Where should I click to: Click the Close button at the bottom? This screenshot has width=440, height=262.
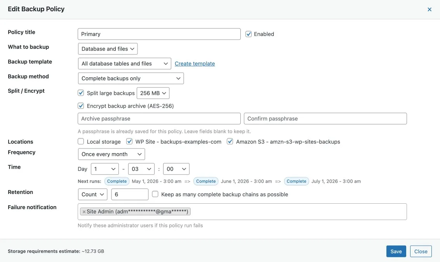click(421, 252)
